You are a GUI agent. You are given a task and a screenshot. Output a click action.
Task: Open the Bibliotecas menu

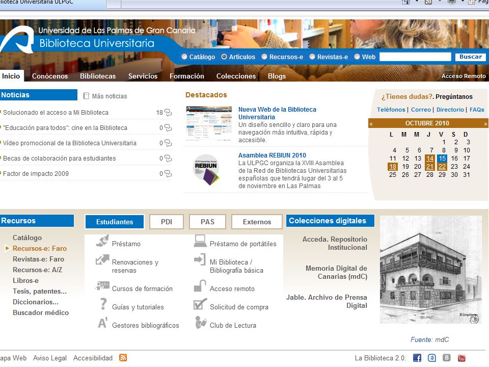[98, 76]
